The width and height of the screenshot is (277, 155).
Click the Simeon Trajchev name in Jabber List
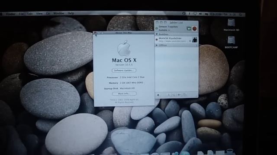click(x=168, y=27)
